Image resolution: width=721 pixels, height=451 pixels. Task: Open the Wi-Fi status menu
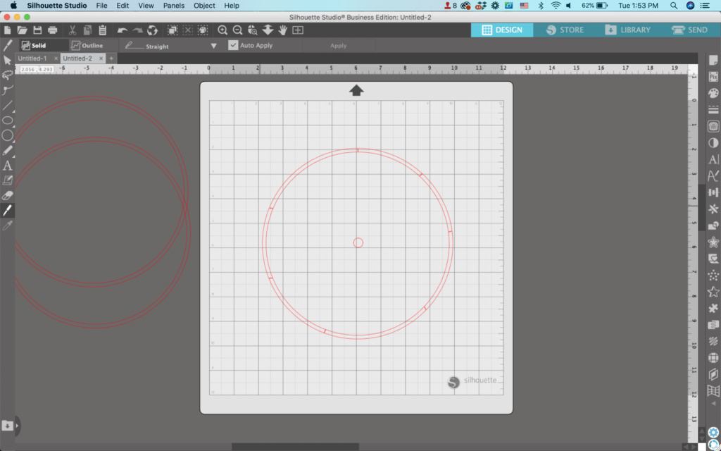coord(556,6)
